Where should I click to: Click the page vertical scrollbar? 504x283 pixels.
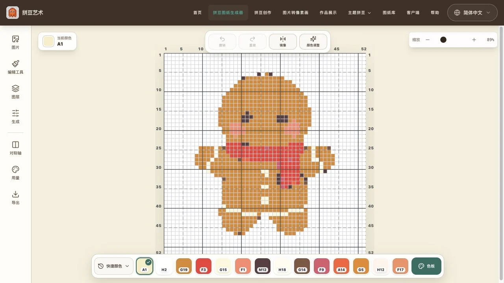click(x=501, y=154)
